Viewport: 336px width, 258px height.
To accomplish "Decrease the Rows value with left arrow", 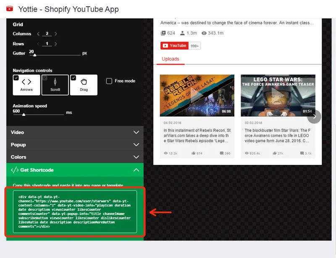I will (38, 44).
